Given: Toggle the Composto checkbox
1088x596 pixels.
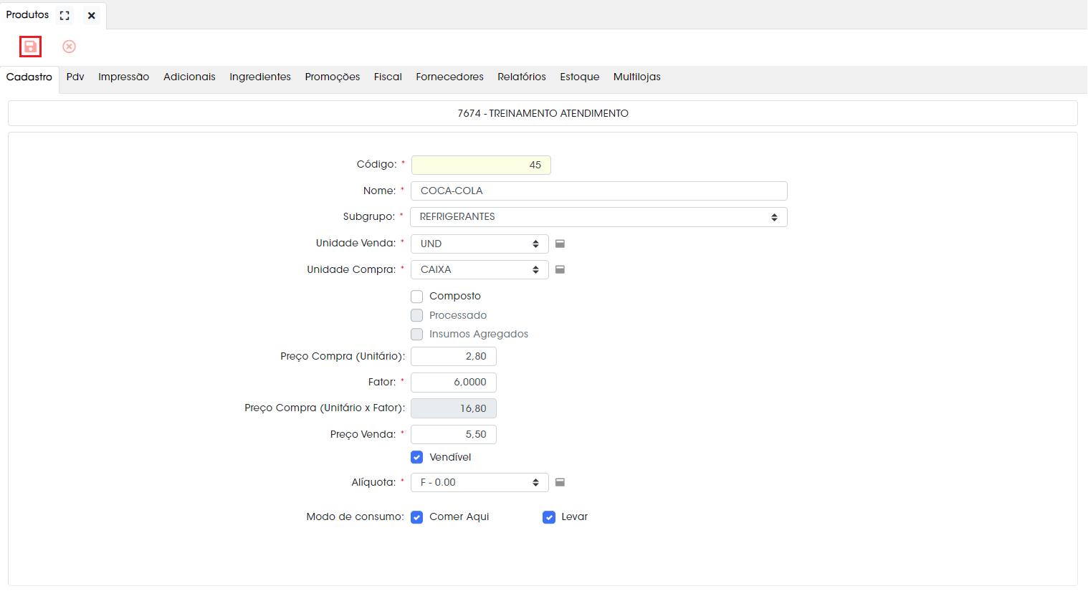Looking at the screenshot, I should pyautogui.click(x=416, y=297).
